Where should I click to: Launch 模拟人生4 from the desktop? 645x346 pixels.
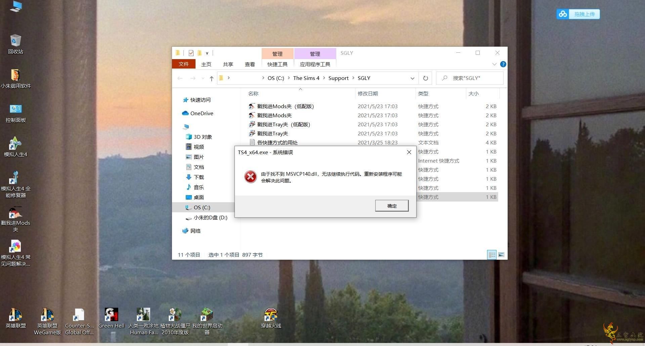click(15, 147)
